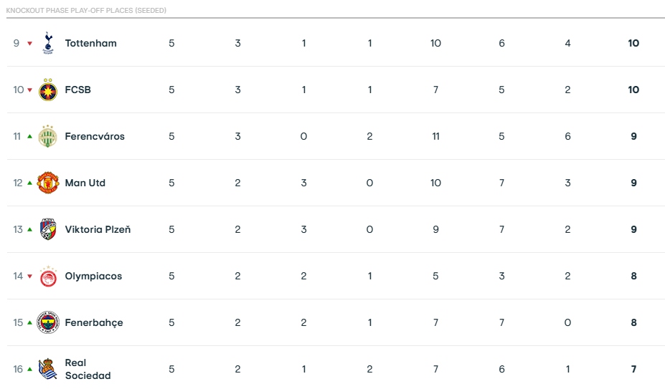This screenshot has width=665, height=389.
Task: Click FCSB's red down position arrow
Action: pos(29,90)
